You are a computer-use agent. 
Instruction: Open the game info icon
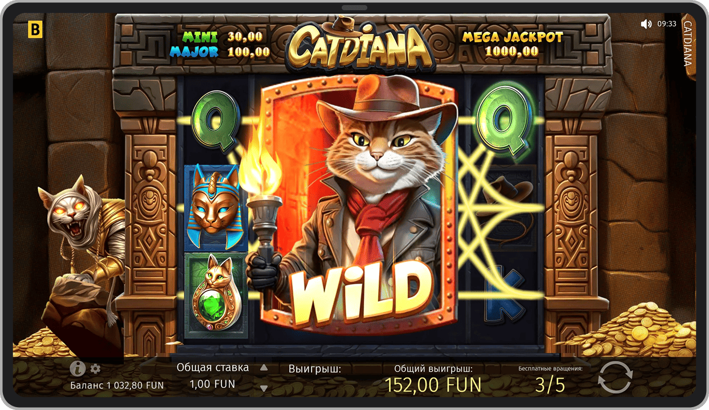pos(77,368)
